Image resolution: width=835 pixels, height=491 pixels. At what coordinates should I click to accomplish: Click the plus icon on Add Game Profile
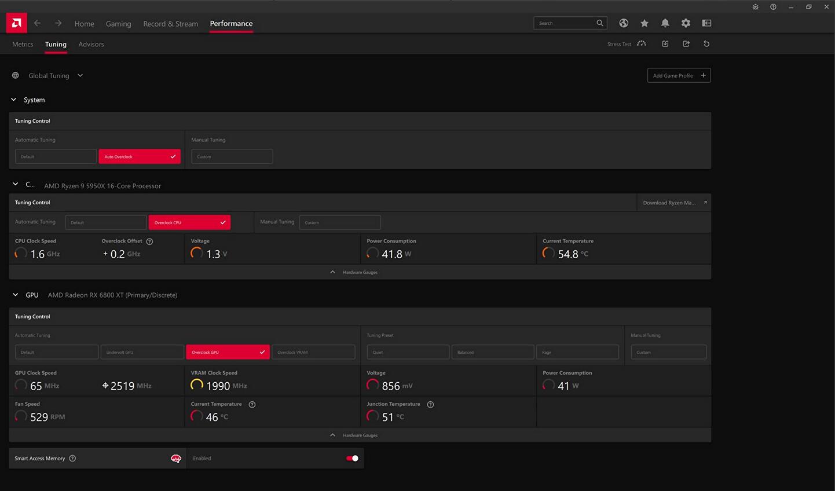pos(704,75)
